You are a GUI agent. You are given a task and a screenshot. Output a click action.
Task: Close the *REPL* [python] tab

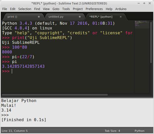coord(121,17)
